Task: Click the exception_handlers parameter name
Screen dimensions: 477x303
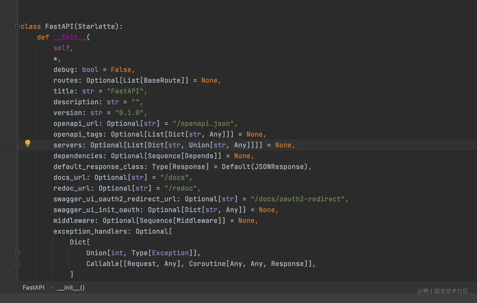Action: (x=90, y=231)
